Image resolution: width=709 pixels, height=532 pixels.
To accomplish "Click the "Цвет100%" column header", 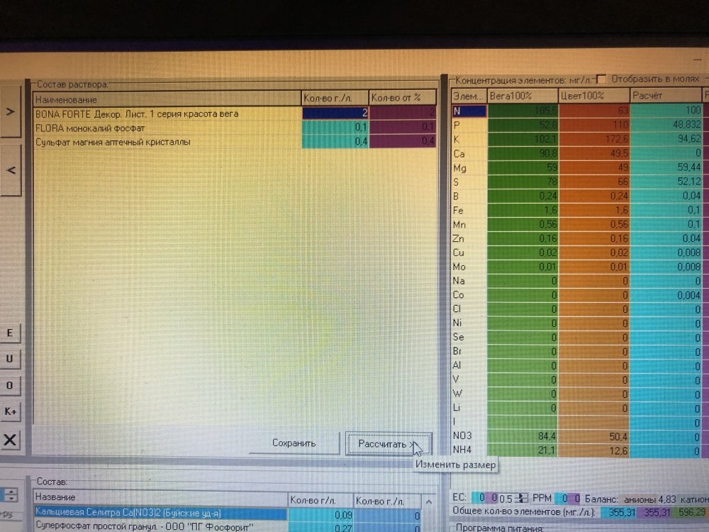I will (x=593, y=96).
